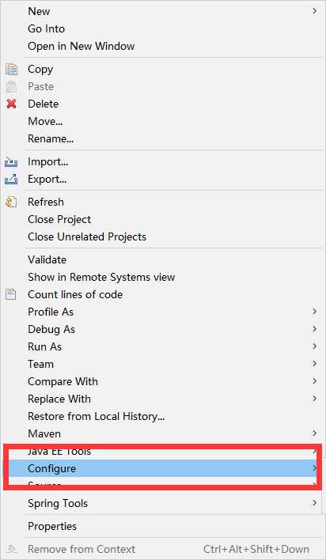Click the Import tray icon
Image resolution: width=326 pixels, height=560 pixels.
point(11,162)
